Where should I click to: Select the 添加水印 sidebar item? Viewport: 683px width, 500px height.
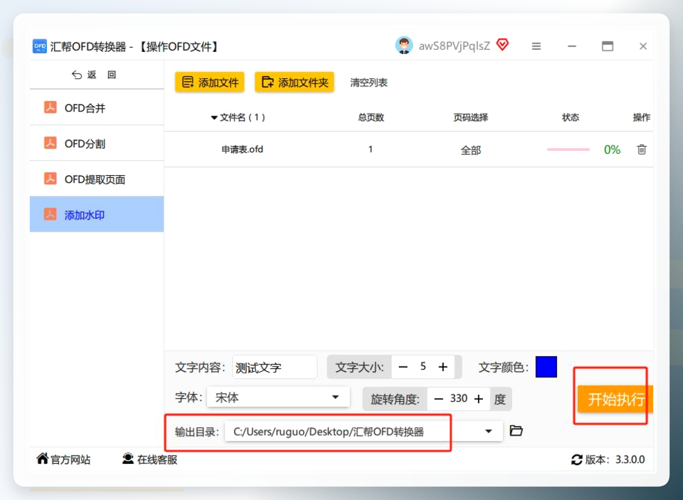pyautogui.click(x=97, y=214)
